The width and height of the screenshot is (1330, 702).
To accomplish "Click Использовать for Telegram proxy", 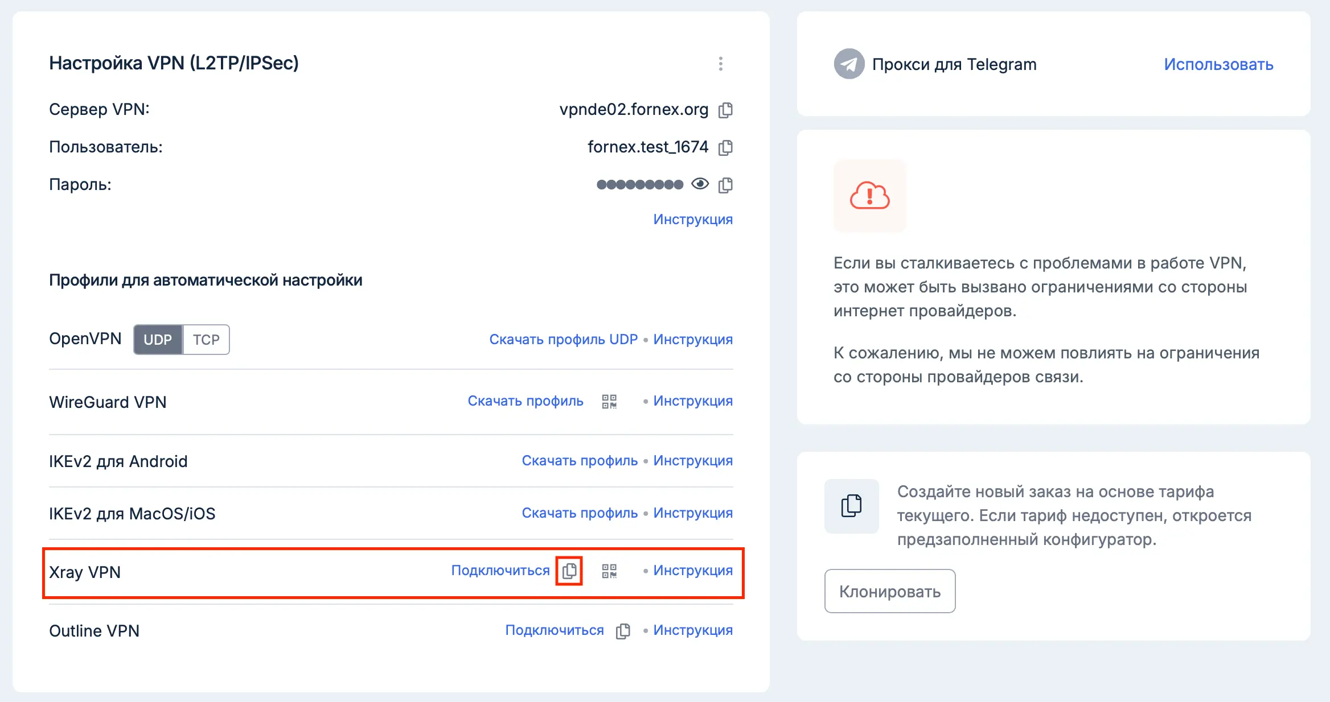I will point(1218,64).
